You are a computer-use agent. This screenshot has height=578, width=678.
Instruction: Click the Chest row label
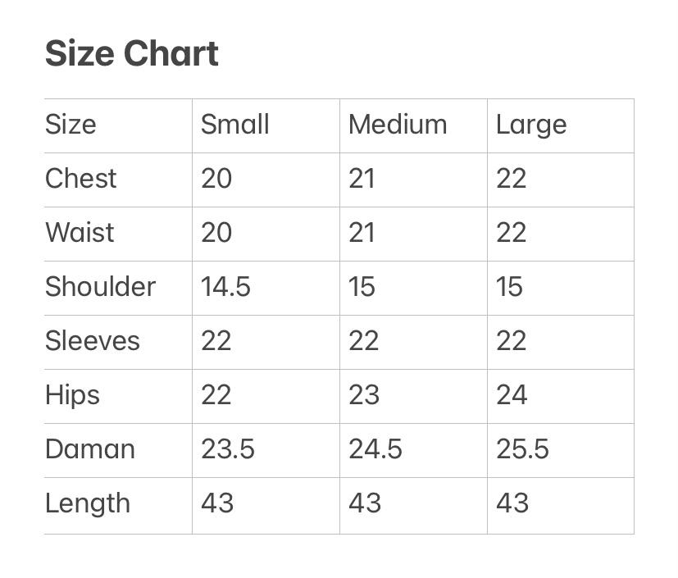click(x=80, y=179)
